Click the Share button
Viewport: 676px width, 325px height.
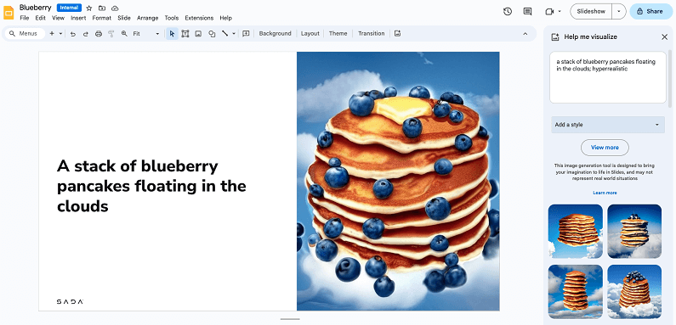650,12
